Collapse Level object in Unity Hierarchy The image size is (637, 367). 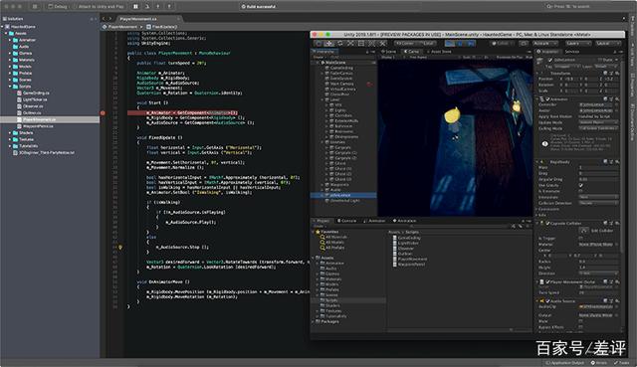tap(322, 99)
